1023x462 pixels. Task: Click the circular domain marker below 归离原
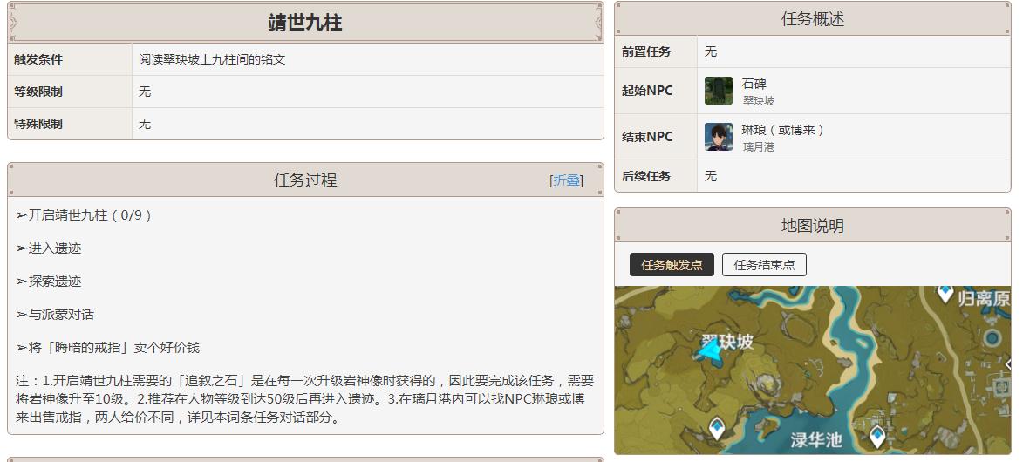point(992,338)
